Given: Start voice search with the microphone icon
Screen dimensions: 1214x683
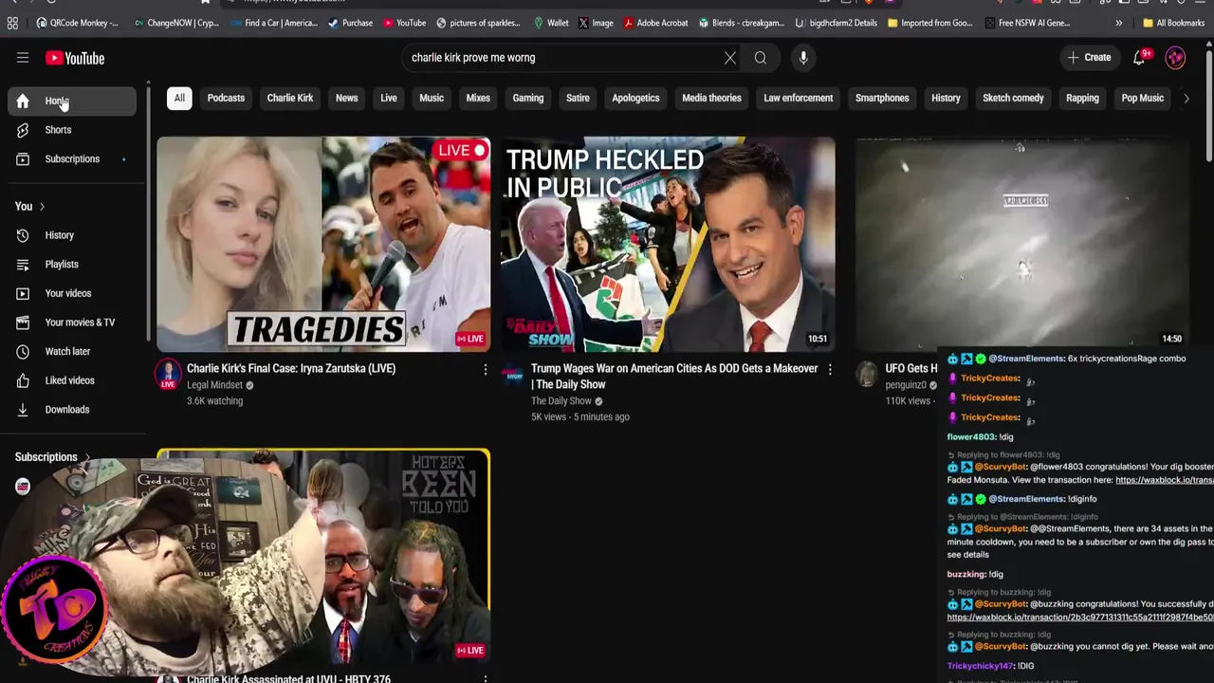Looking at the screenshot, I should click(803, 58).
